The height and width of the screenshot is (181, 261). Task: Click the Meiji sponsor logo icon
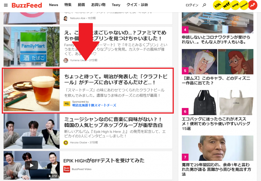67,104
